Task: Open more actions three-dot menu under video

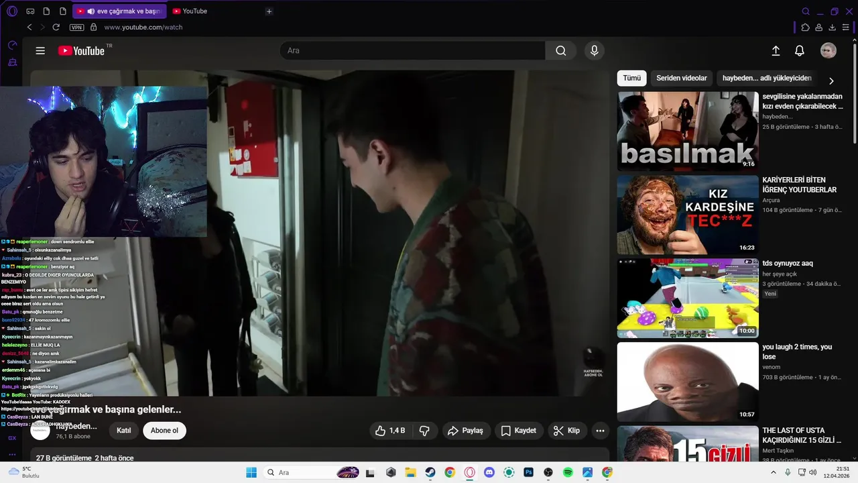Action: pos(600,431)
